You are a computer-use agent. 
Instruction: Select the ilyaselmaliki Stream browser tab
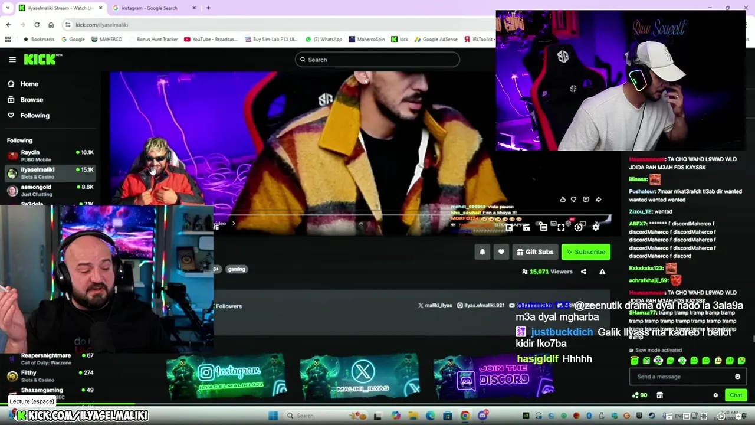[x=60, y=8]
